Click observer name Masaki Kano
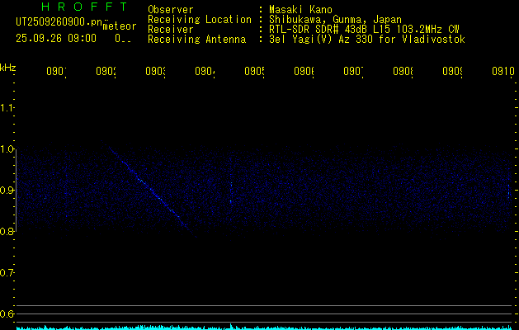This screenshot has width=519, height=330. click(300, 9)
